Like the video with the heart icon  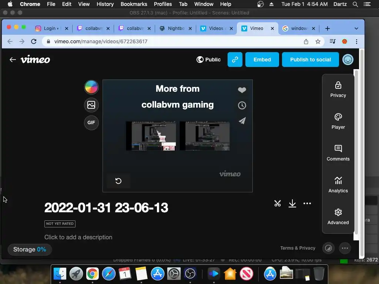[x=242, y=90]
